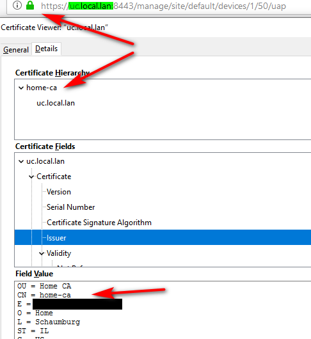The image size is (311, 339).
Task: Select uc.local.lan in Certificate Fields
Action: point(45,161)
